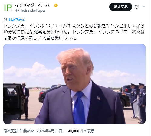151x136 pixels.
Task: Show translation via 翻訳を表示 link
Action: pos(17,20)
